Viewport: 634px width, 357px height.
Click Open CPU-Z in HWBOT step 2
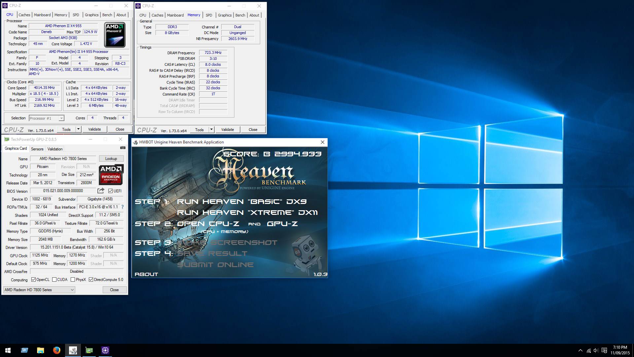(208, 223)
